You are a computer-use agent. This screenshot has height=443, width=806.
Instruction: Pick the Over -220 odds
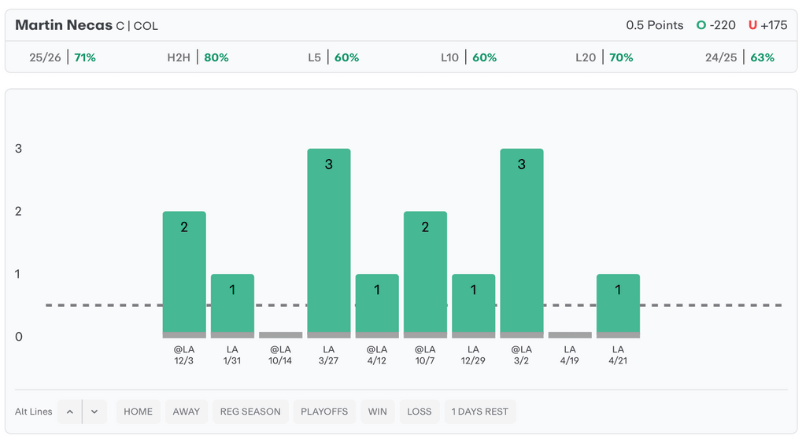715,25
